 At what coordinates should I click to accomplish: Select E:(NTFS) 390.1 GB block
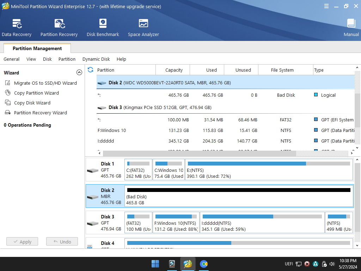[x=269, y=170]
